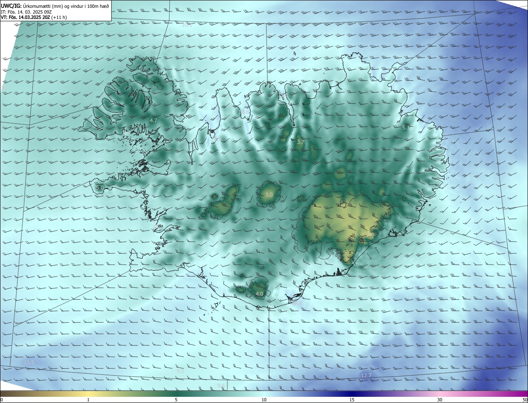Click the 11.5 value label over the ocean
The width and height of the screenshot is (528, 403).
point(29,362)
